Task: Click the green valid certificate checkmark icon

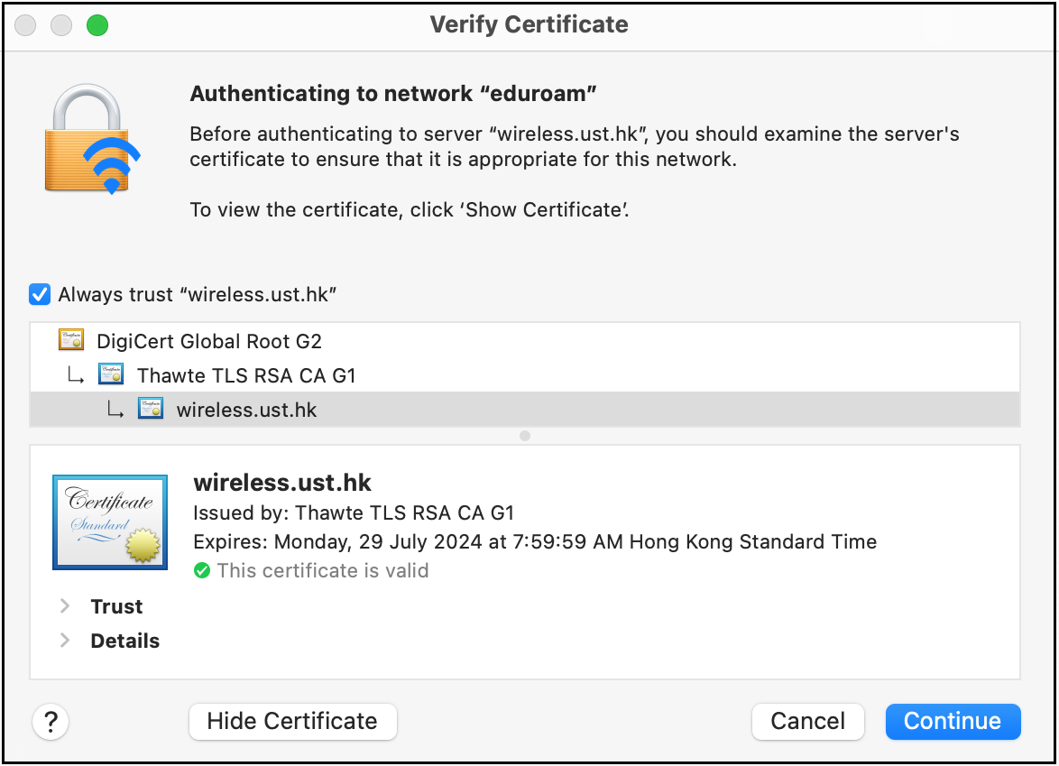Action: 202,571
